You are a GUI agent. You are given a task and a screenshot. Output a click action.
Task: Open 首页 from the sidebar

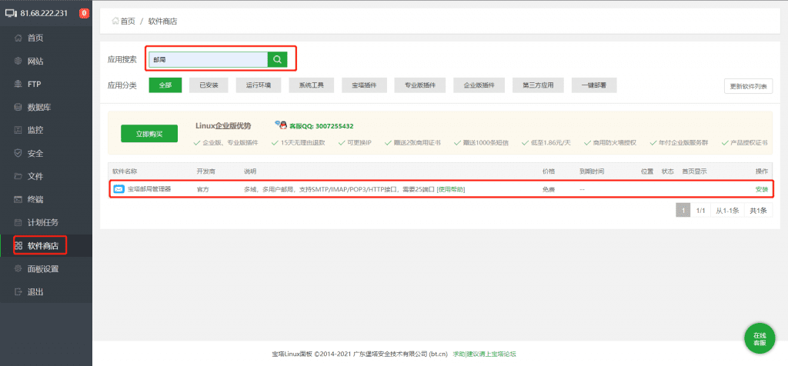pos(35,38)
